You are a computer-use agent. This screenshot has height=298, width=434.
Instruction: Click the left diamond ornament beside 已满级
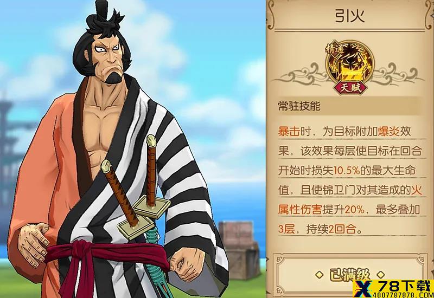coord(320,275)
